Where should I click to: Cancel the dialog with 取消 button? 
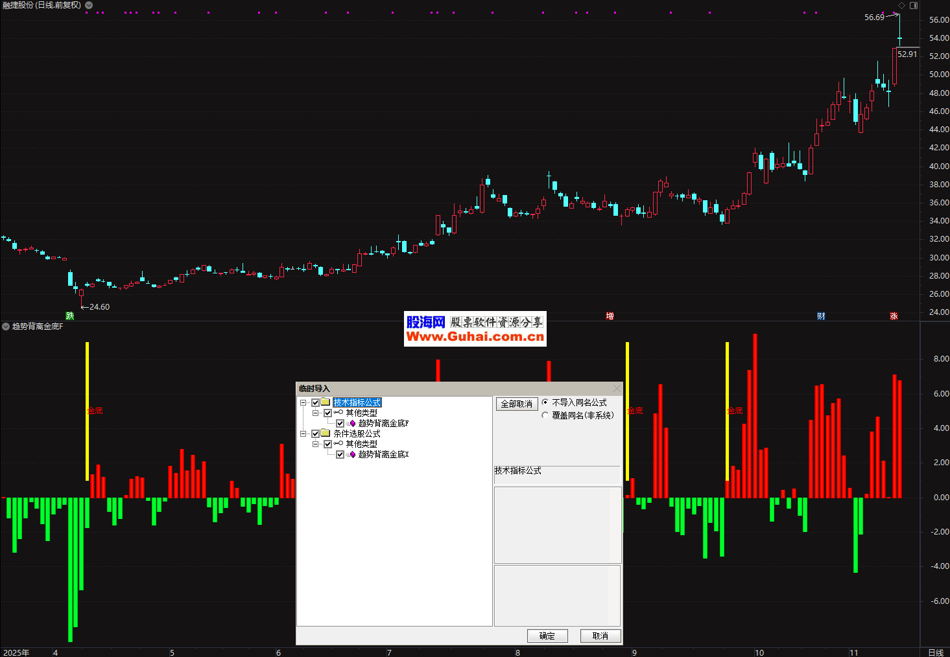tap(600, 636)
